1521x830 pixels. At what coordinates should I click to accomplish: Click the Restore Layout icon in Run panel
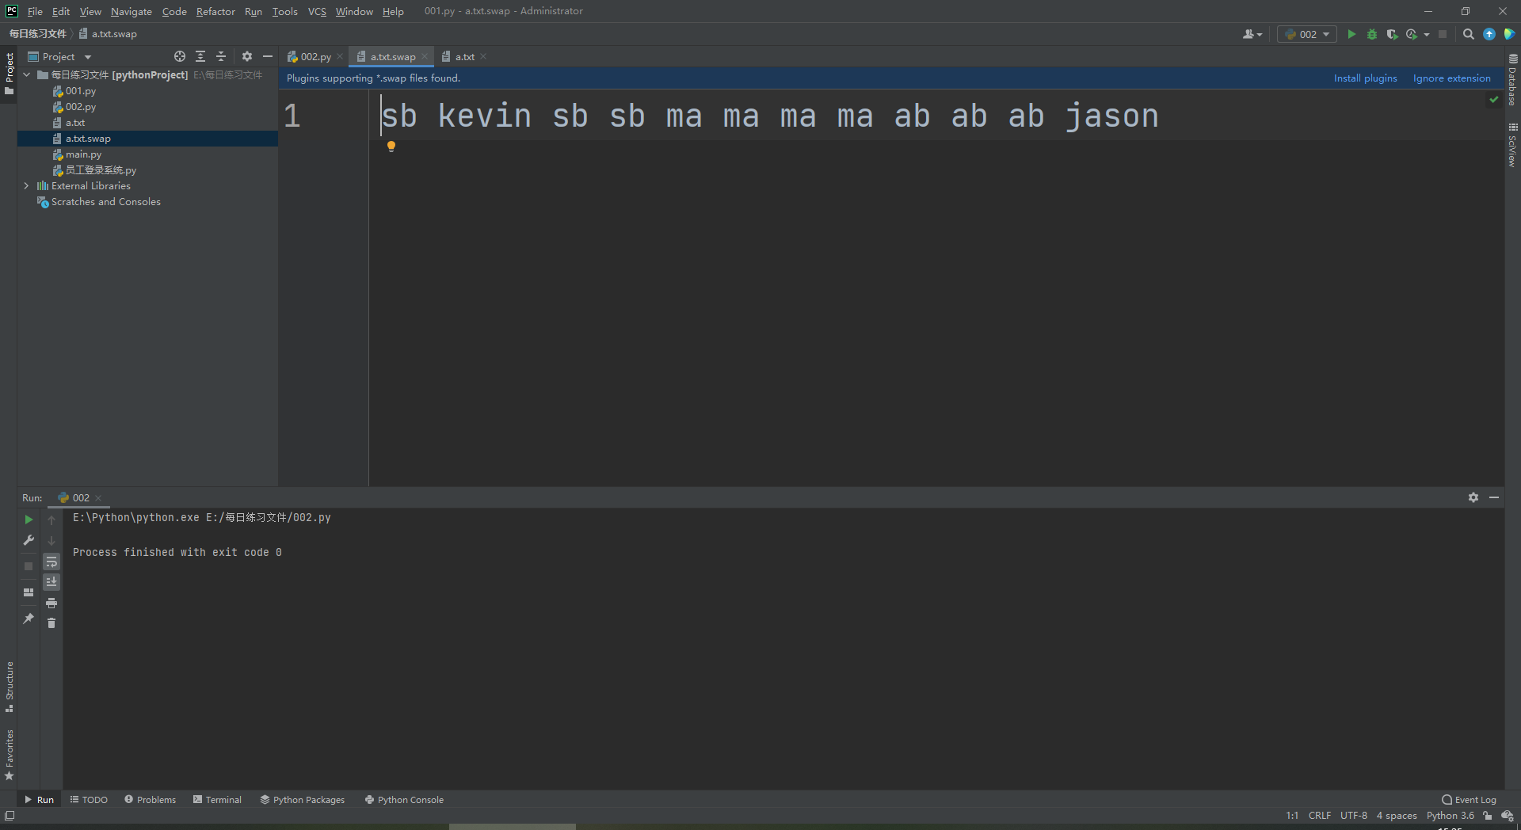pos(29,592)
